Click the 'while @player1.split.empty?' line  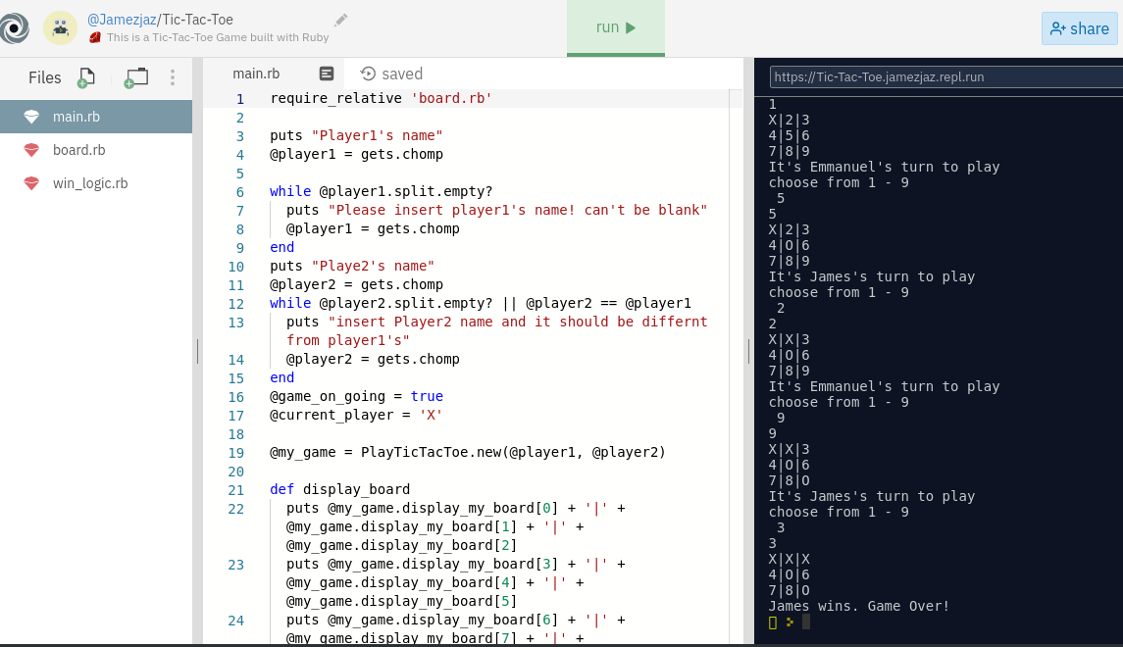click(381, 192)
